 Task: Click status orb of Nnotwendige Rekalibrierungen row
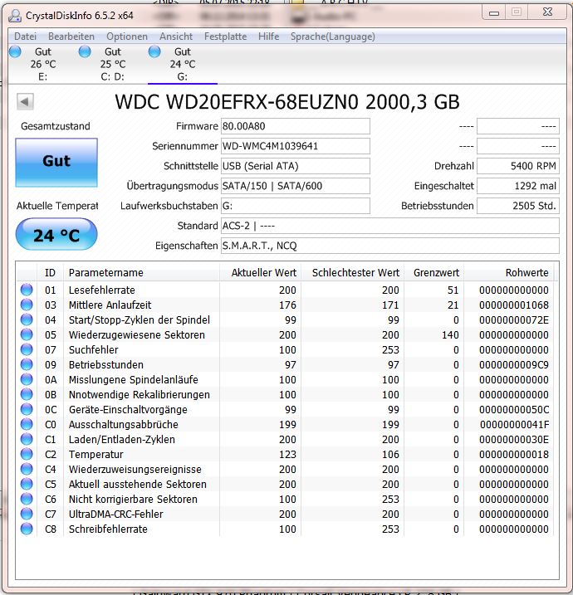click(x=27, y=395)
